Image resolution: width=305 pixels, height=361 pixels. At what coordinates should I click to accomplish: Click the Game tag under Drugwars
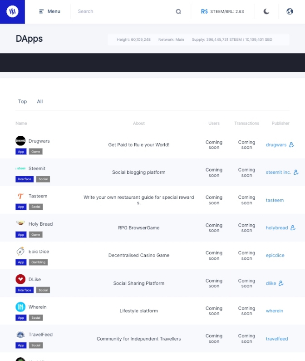pos(36,152)
